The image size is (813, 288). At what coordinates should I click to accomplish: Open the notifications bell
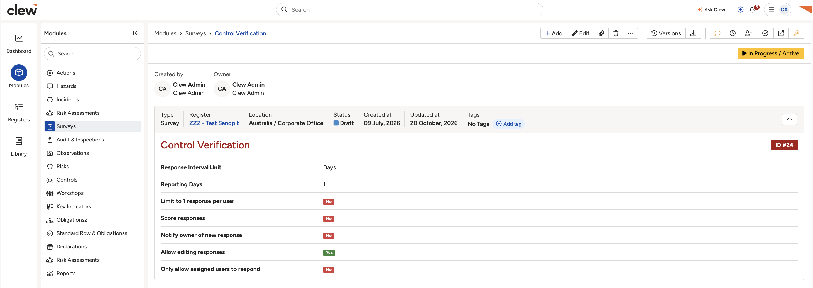pos(752,9)
